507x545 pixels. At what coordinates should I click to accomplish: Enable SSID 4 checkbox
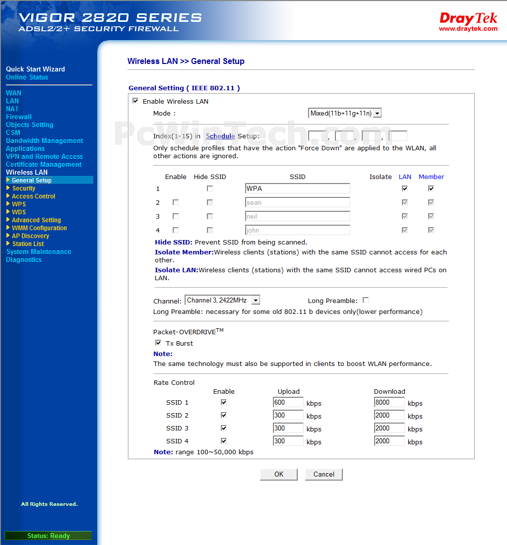(176, 230)
